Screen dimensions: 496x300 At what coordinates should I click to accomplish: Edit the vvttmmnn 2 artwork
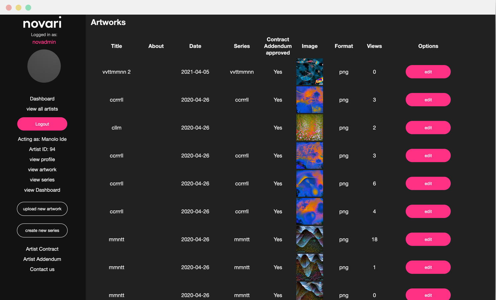[428, 72]
